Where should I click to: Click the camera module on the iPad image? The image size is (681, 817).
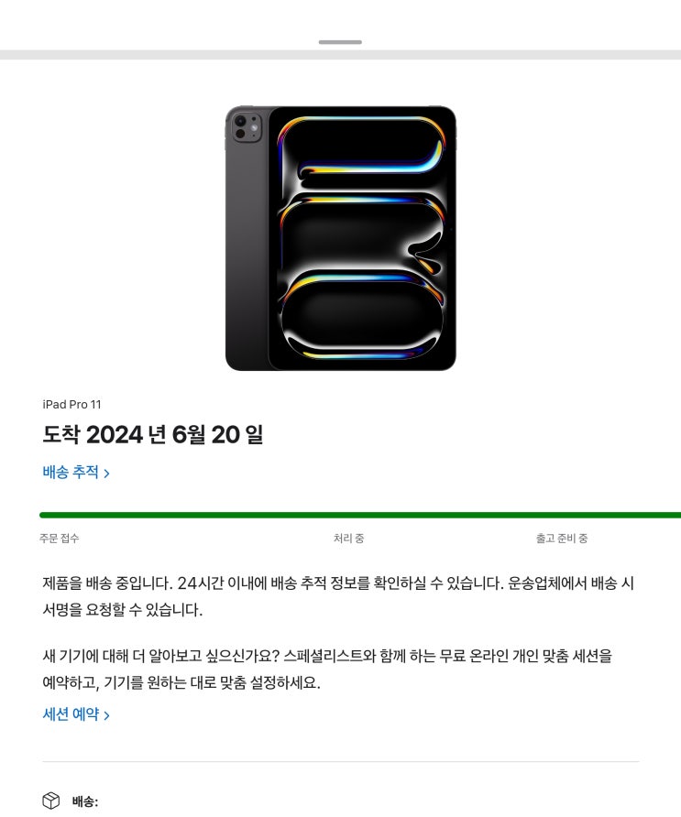247,126
